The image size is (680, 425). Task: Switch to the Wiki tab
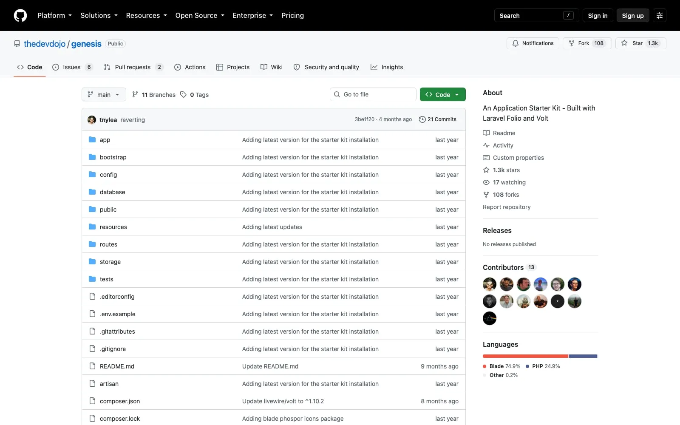pos(272,67)
